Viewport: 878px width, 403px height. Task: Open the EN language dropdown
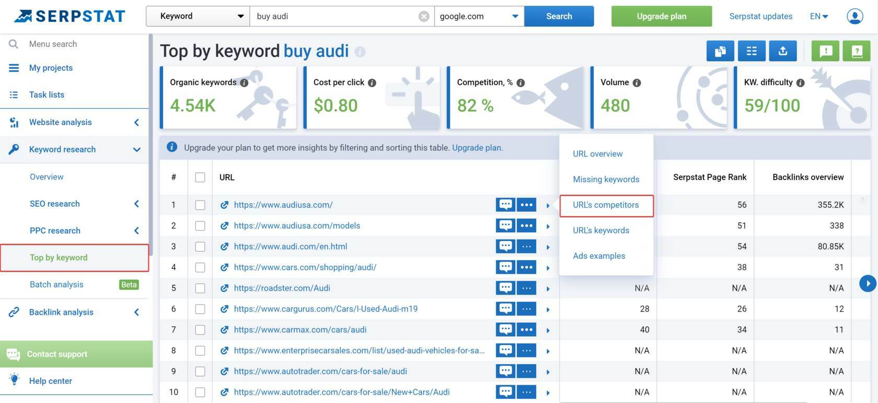[x=819, y=16]
